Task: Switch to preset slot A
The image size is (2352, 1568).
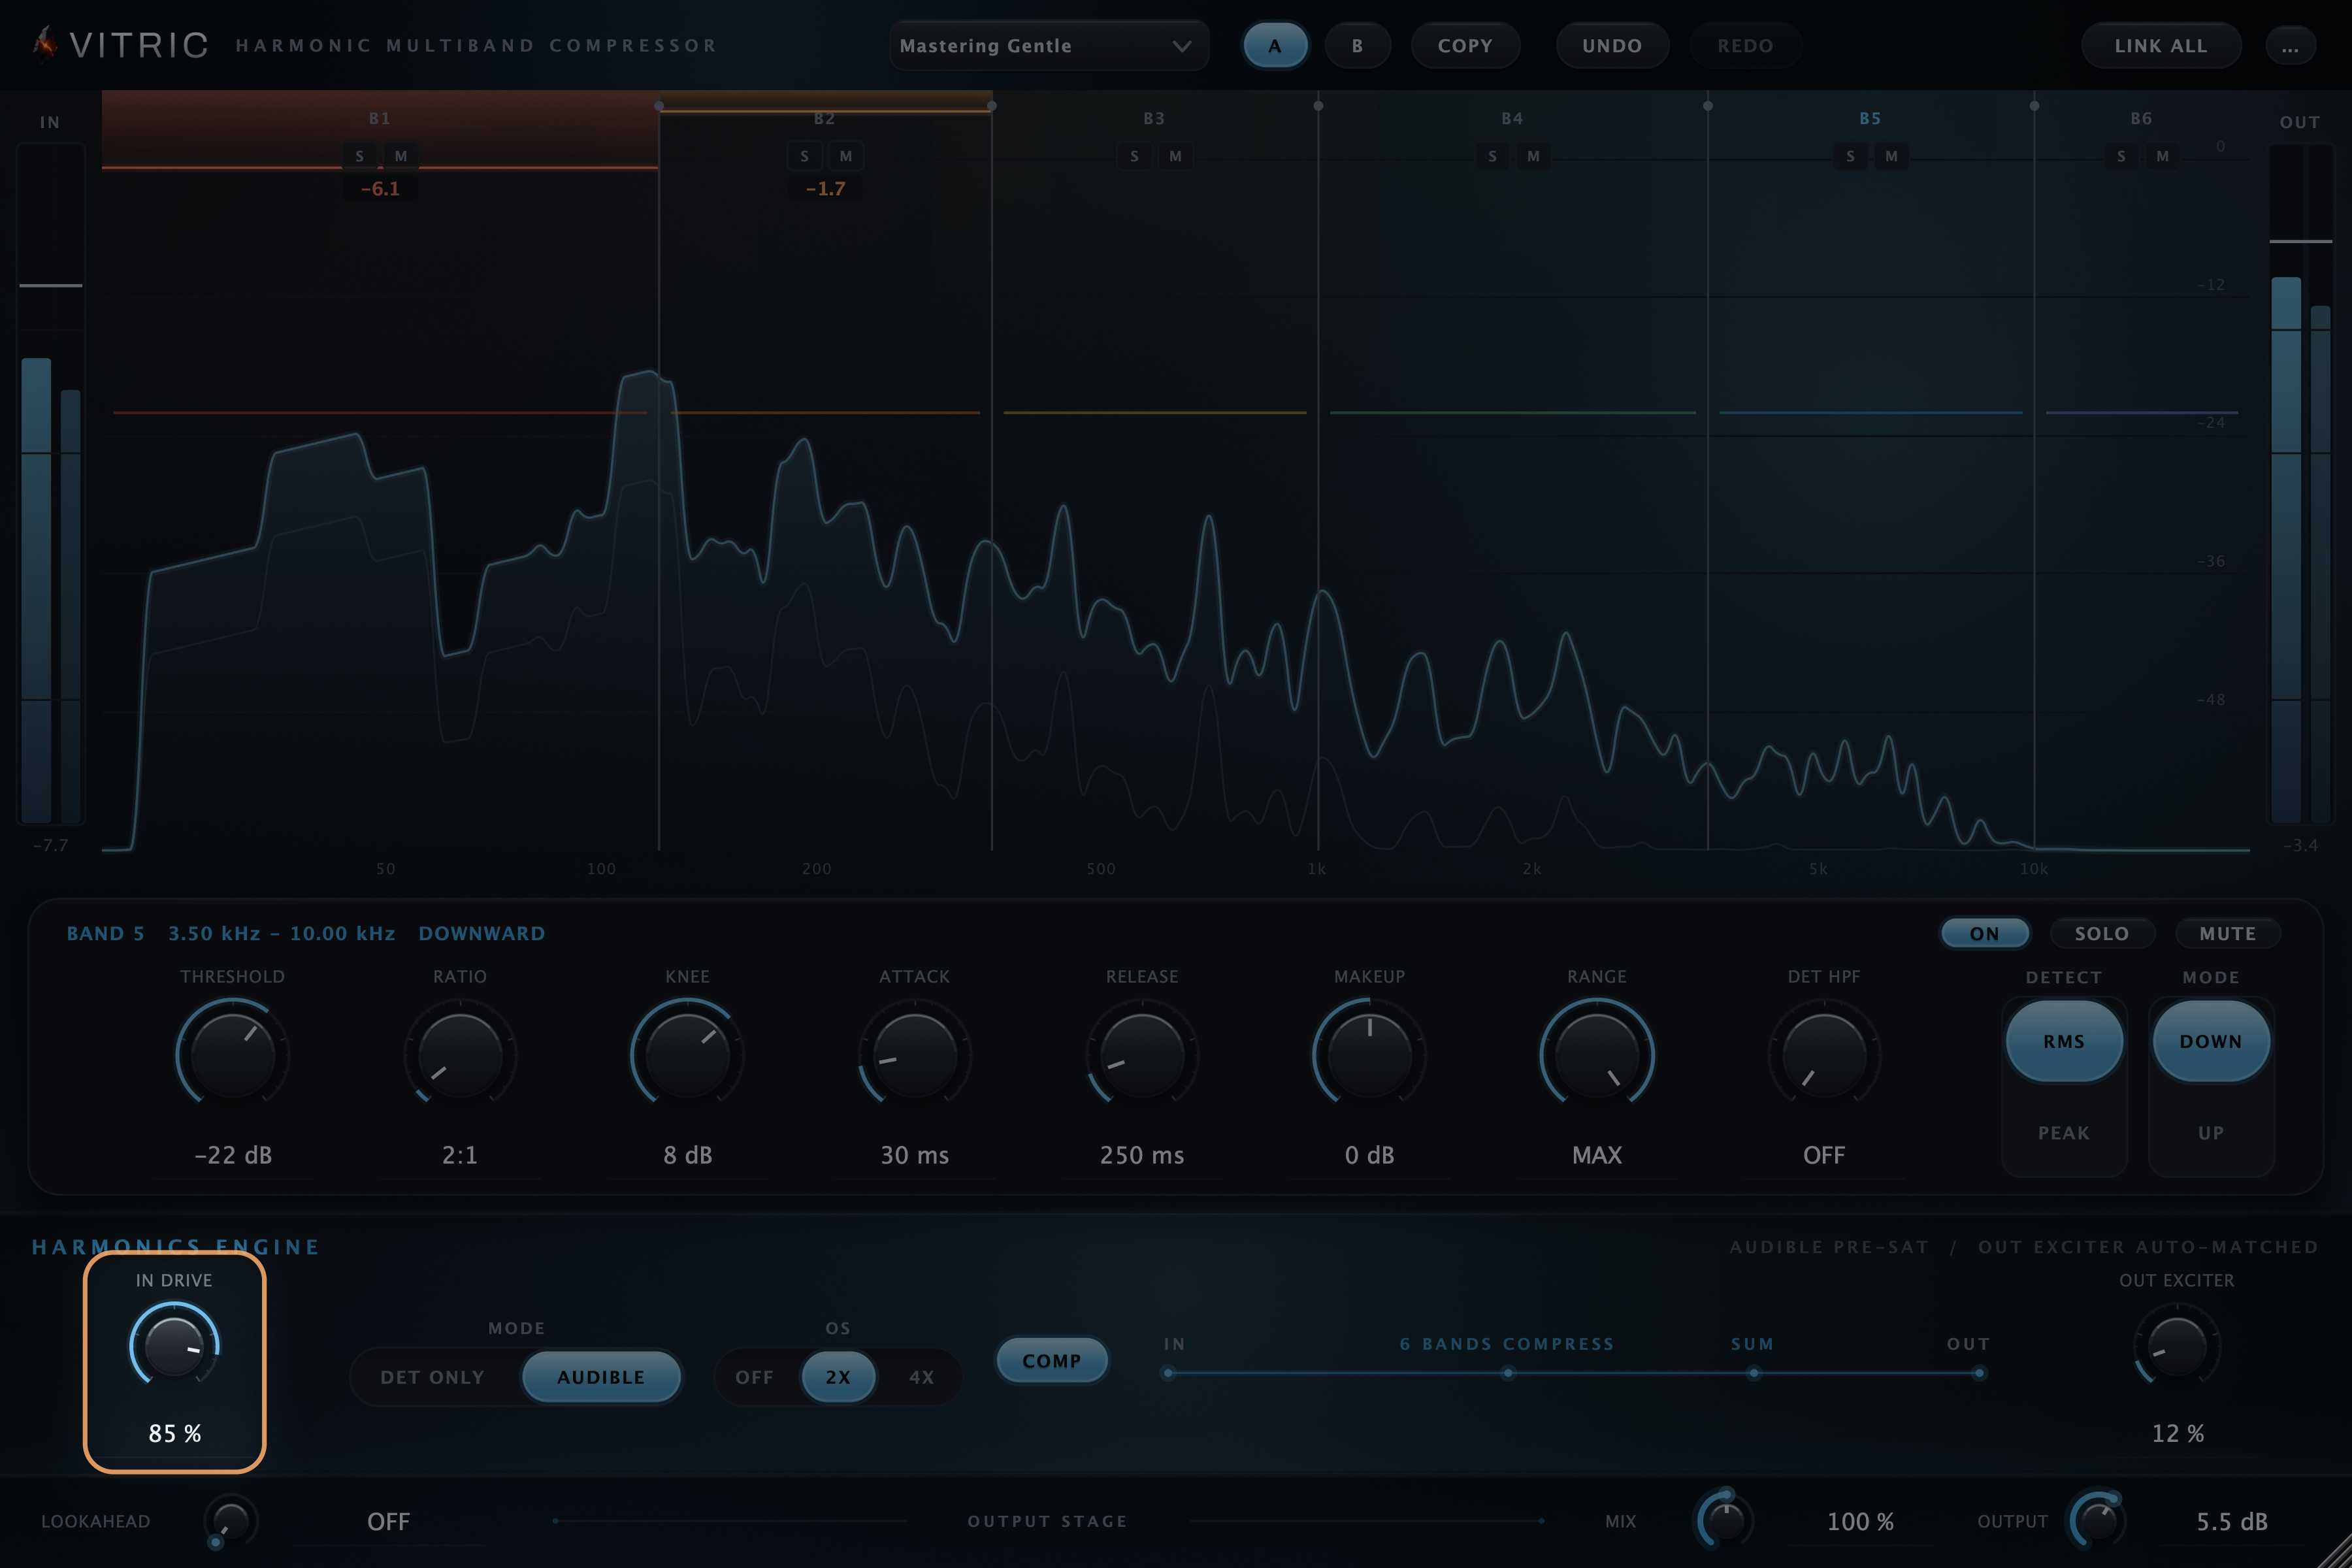Action: (1275, 46)
